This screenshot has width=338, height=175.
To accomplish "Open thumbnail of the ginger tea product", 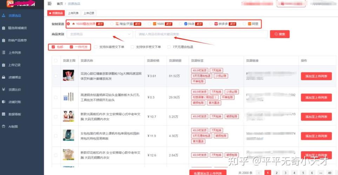I will (68, 76).
